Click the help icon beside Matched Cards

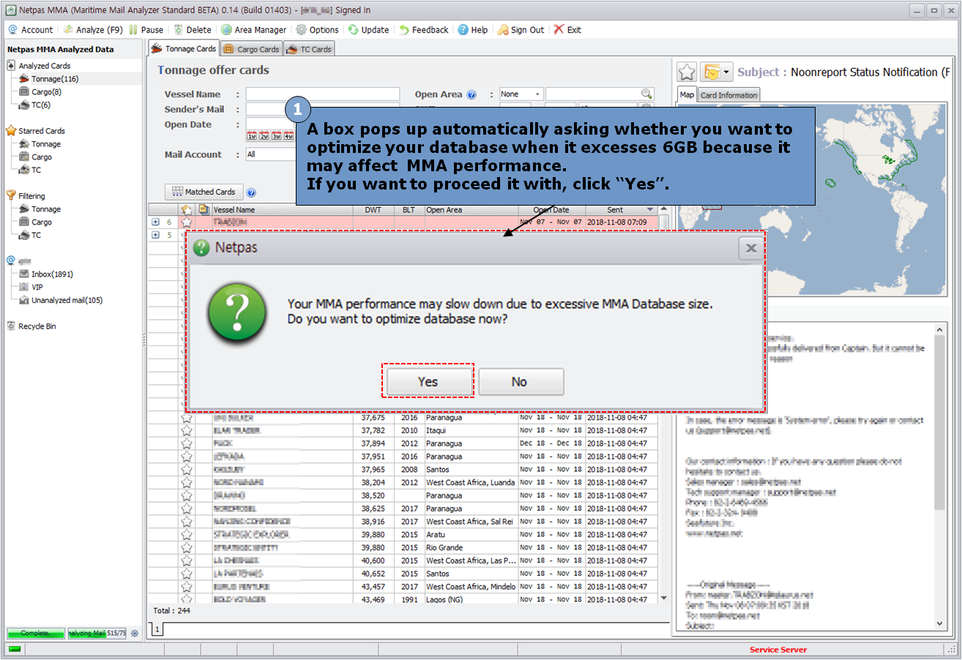(251, 193)
